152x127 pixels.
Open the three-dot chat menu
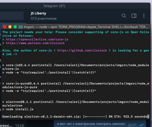(144, 16)
